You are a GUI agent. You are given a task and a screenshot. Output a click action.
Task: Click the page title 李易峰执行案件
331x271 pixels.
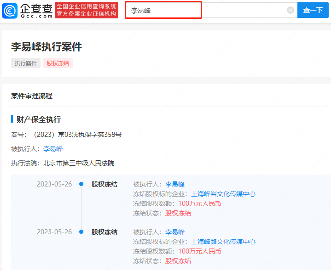tap(46, 46)
